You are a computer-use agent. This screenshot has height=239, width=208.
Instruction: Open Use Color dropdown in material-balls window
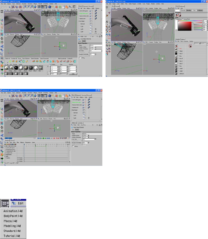click(x=96, y=51)
